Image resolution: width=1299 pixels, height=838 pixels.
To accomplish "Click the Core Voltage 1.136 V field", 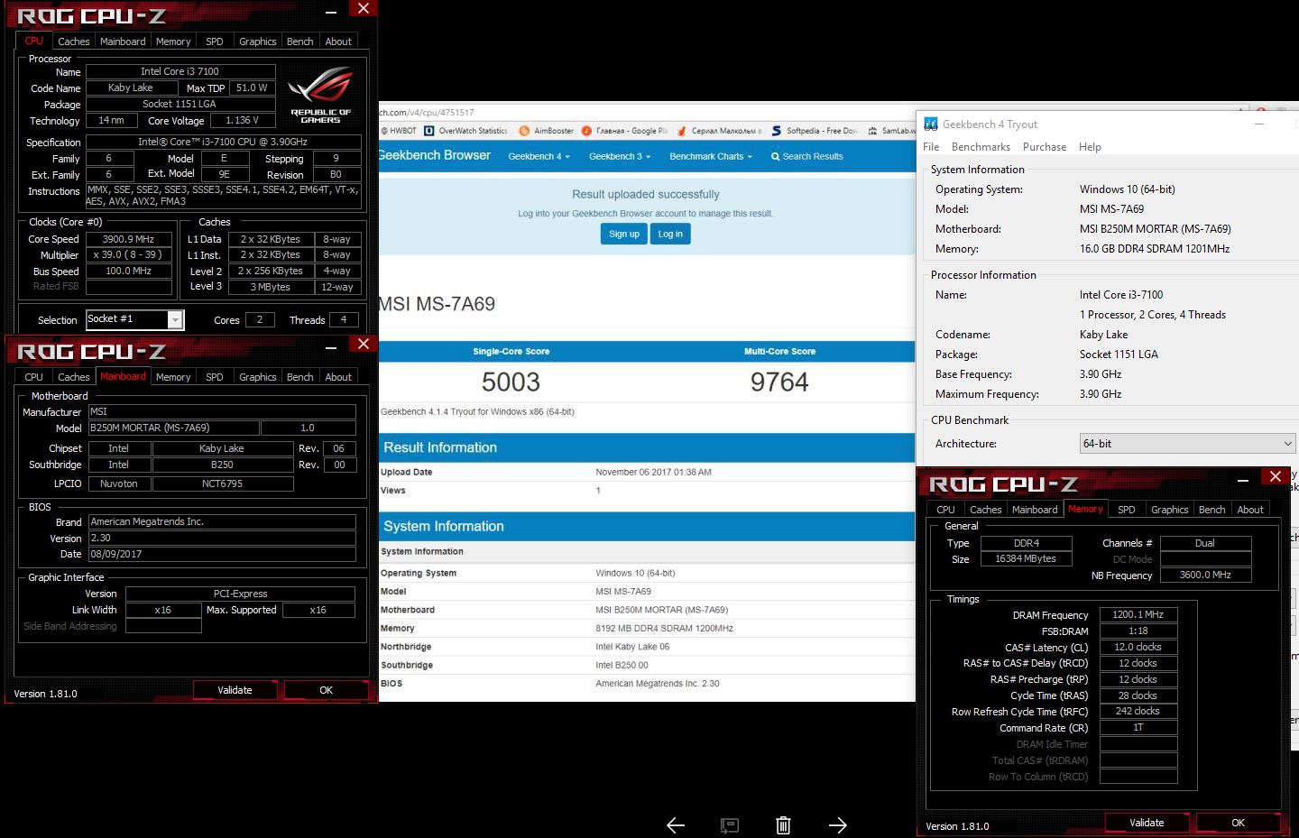I will pyautogui.click(x=242, y=120).
